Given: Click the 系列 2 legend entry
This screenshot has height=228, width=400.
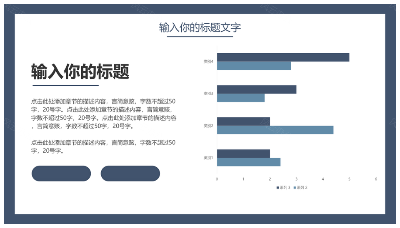Looking at the screenshot, I should (x=300, y=188).
